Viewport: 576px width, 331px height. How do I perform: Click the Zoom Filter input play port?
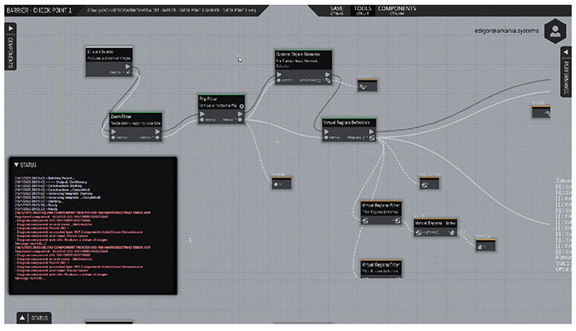(113, 131)
